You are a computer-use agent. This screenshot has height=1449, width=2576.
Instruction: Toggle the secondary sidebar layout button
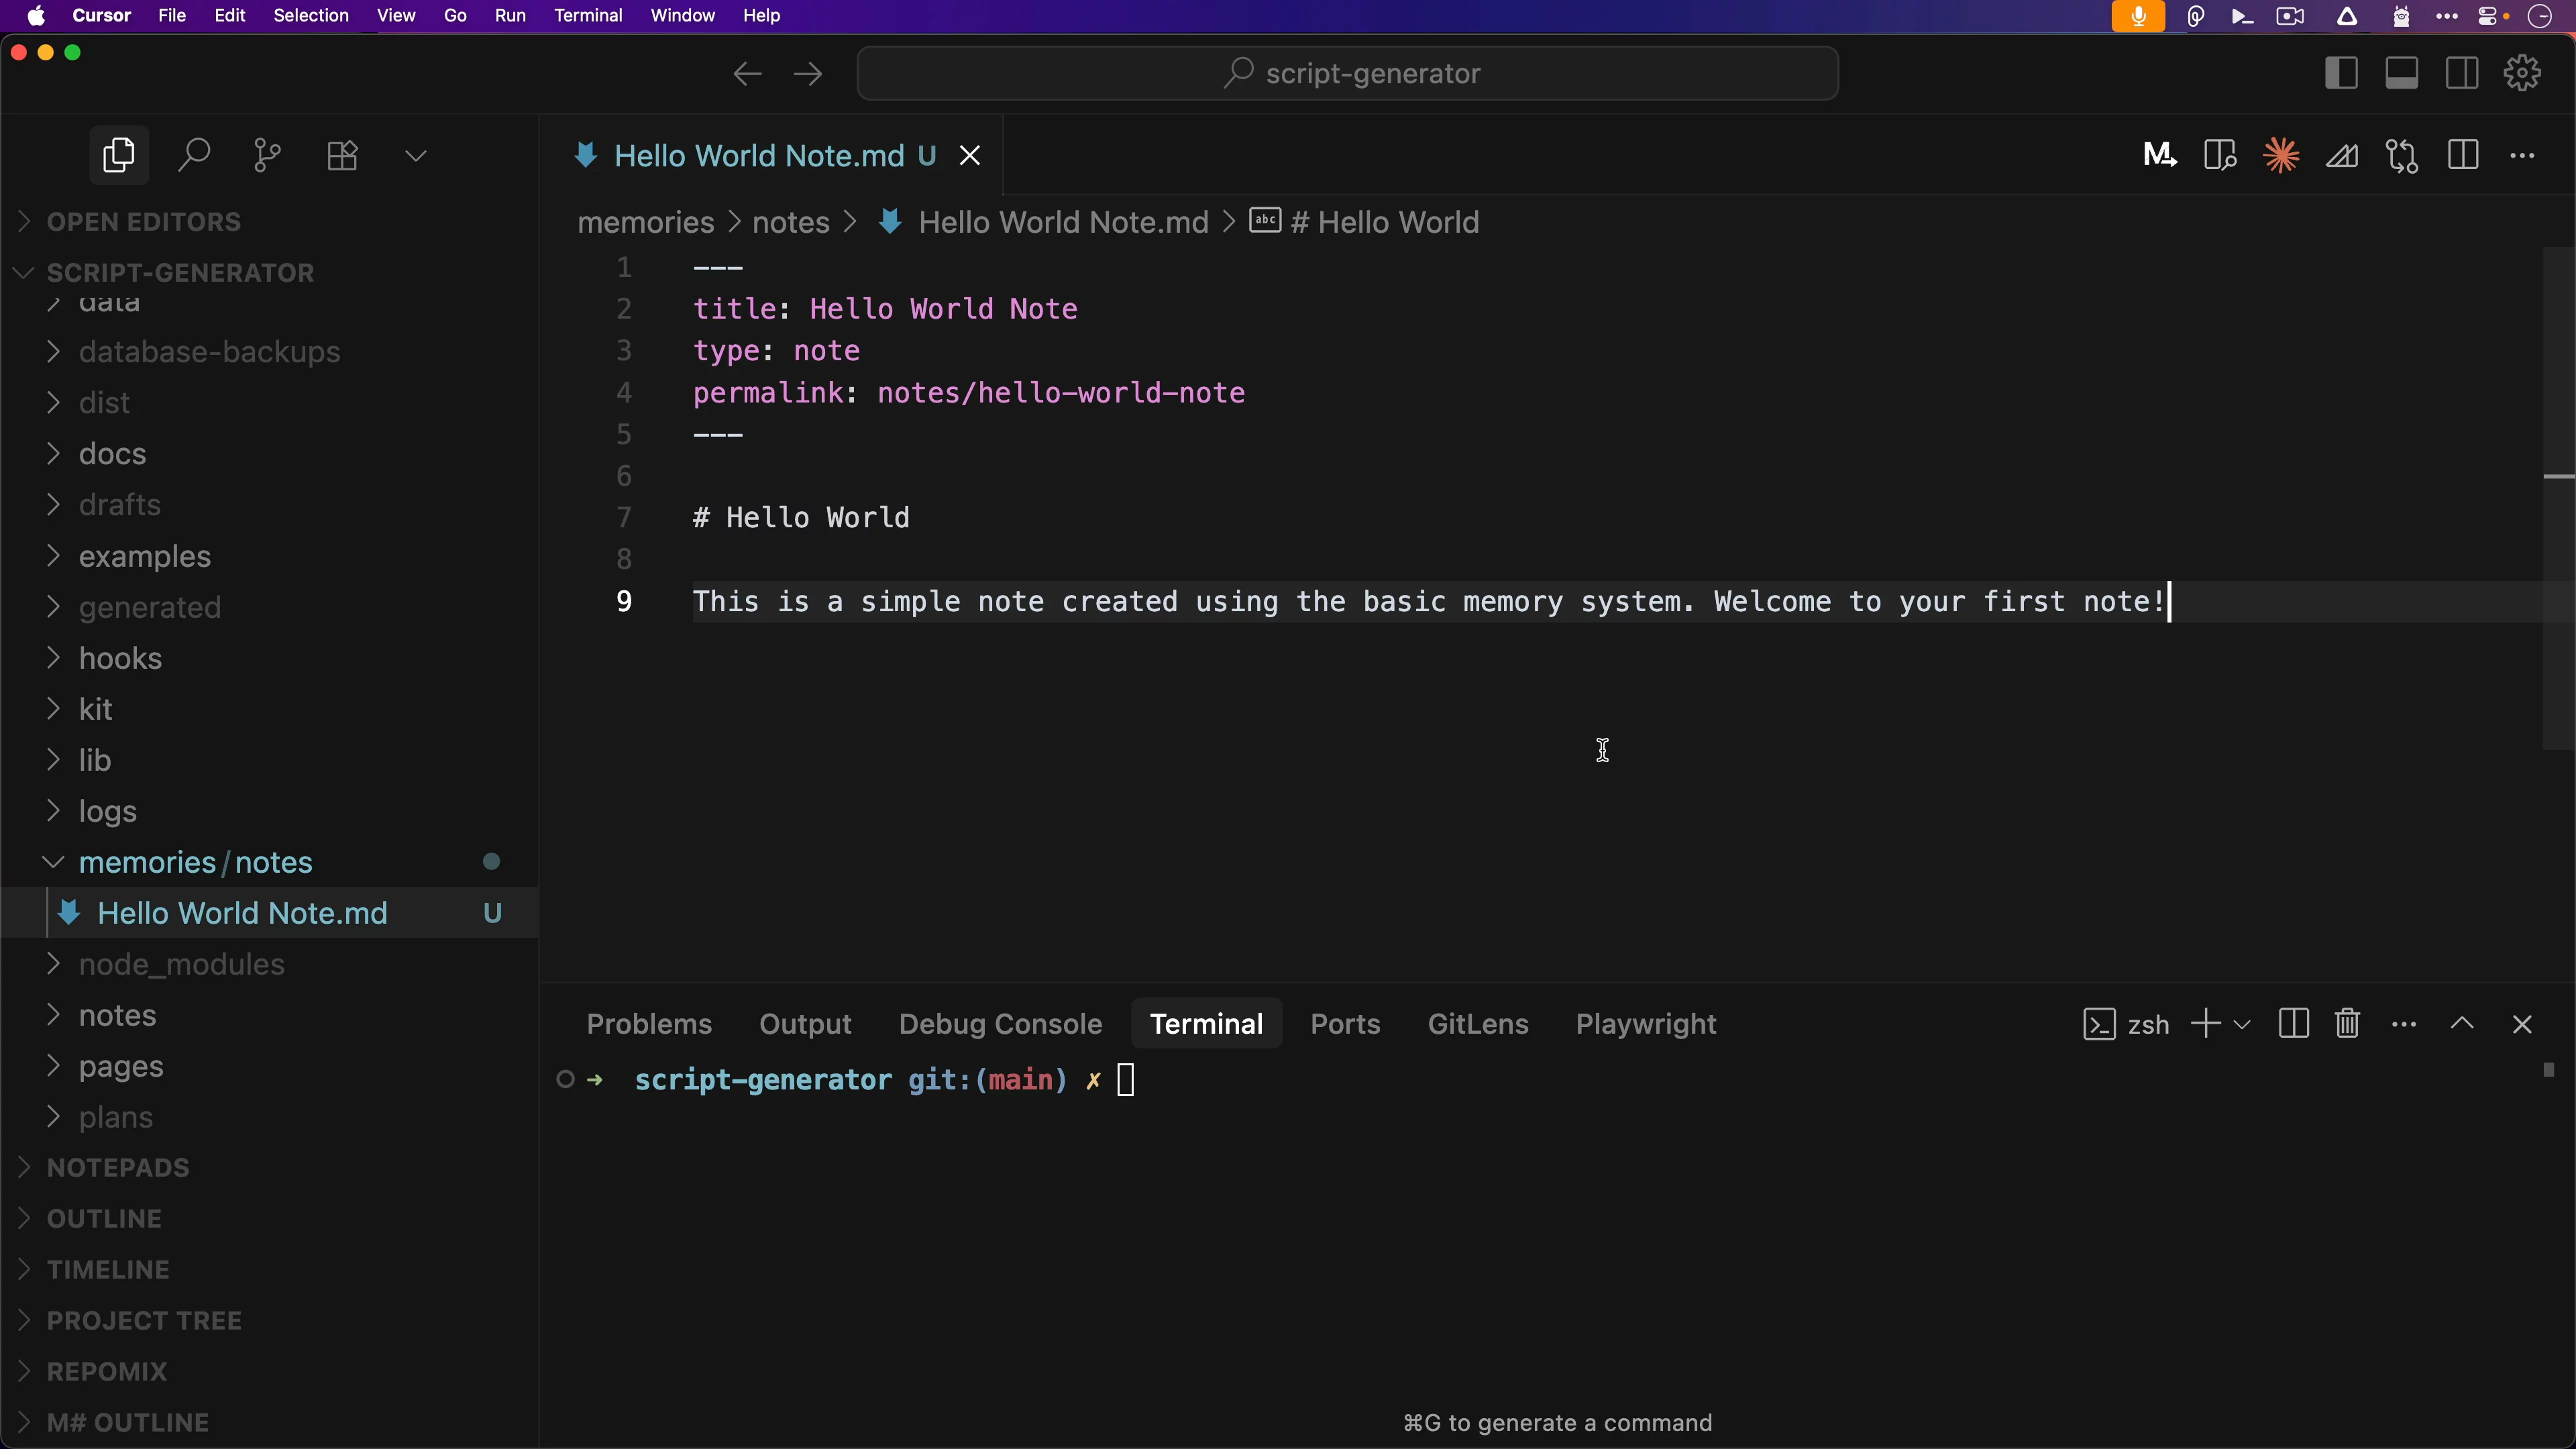(x=2462, y=73)
